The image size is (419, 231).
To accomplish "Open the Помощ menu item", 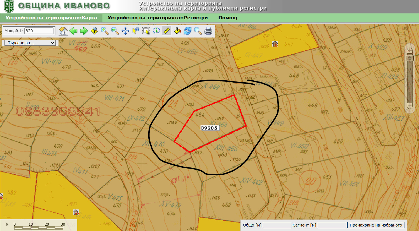I will click(228, 18).
